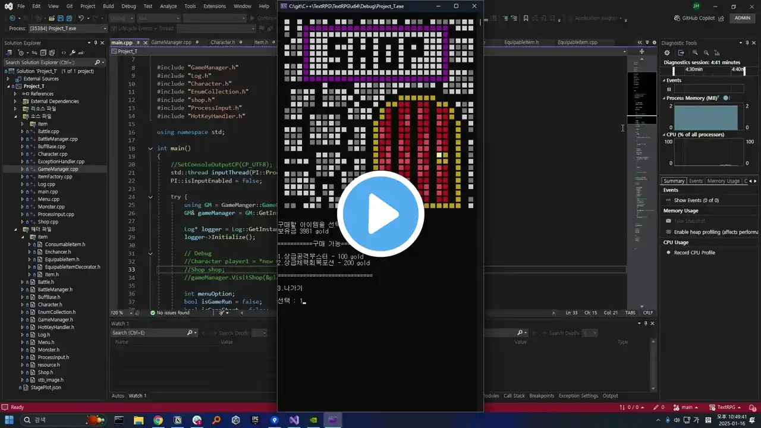Viewport: 761px width, 428px height.
Task: Open Notion from the taskbar
Action: tap(177, 420)
